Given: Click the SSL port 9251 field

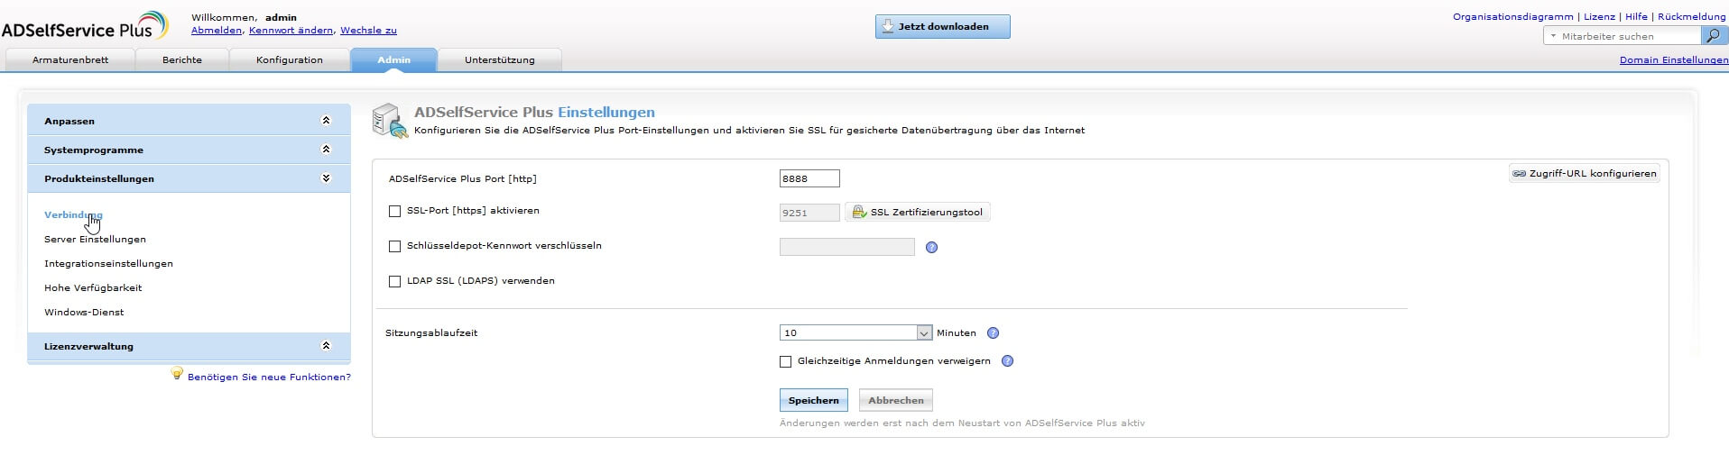Looking at the screenshot, I should (809, 213).
